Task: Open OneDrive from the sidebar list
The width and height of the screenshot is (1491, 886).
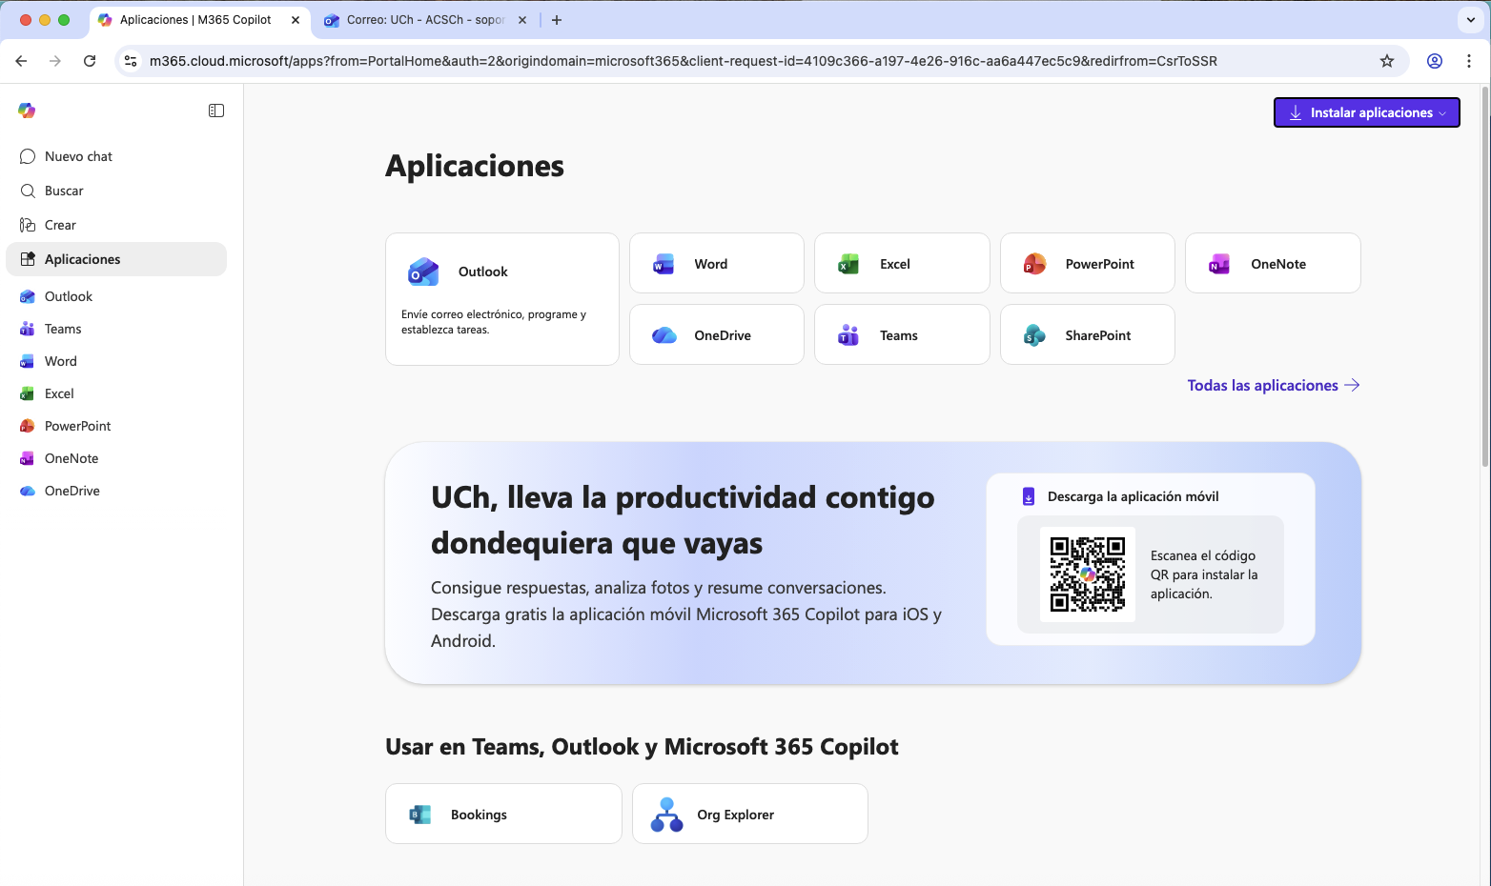Action: coord(116,491)
